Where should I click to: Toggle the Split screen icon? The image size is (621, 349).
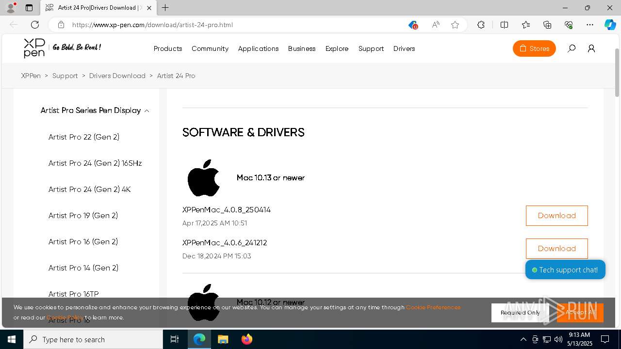(504, 25)
